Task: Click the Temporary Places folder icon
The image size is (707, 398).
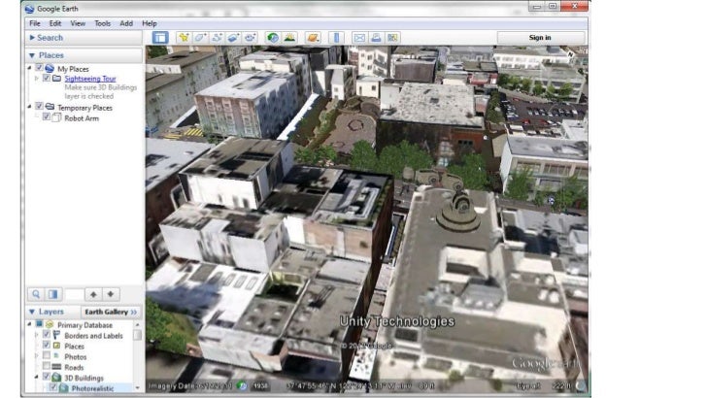Action: point(50,107)
